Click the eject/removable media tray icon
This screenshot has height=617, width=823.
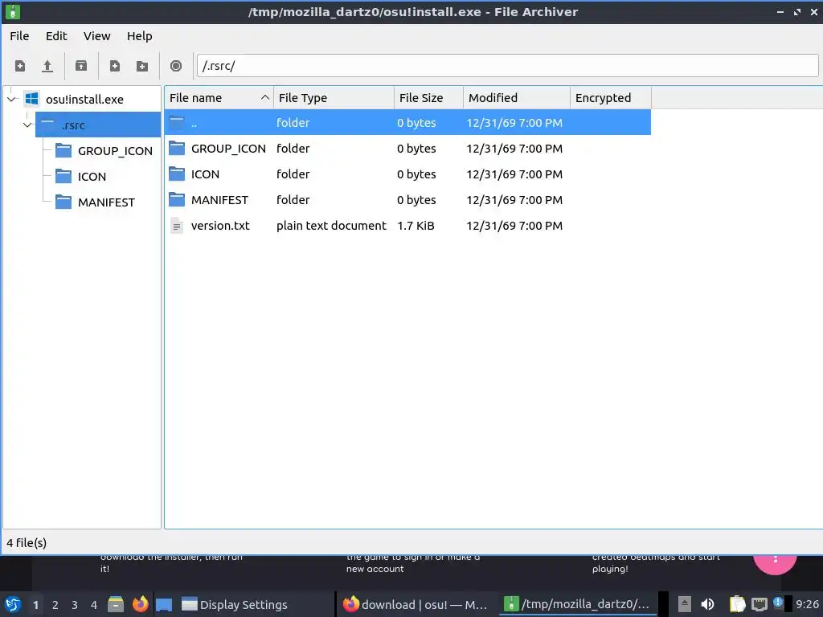(684, 604)
